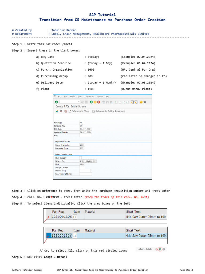This screenshot has height=274, width=205.
Task: Click Item detail icon in unselected row
Action: (x=75, y=217)
